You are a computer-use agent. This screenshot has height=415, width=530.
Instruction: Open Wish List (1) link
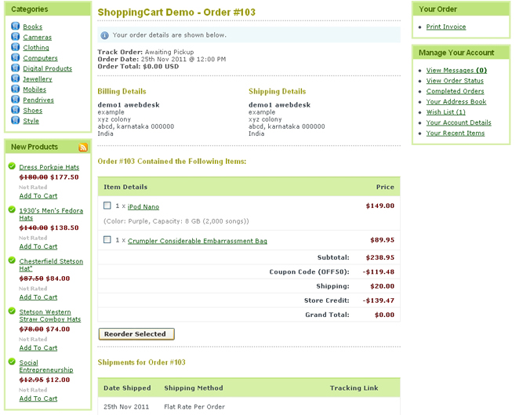[445, 112]
